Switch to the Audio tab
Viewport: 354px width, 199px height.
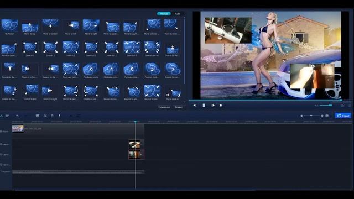pos(178,14)
